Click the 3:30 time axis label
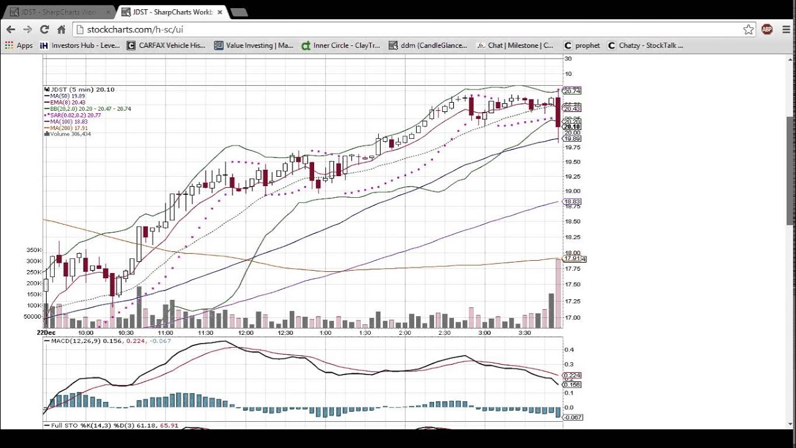Viewport: 796px width, 448px height. pos(524,333)
